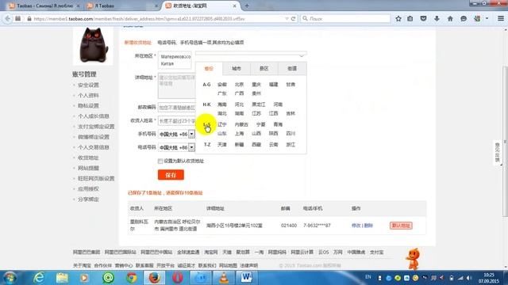Launch Google Chrome from the taskbar
The width and height of the screenshot is (508, 285).
[x=131, y=278]
